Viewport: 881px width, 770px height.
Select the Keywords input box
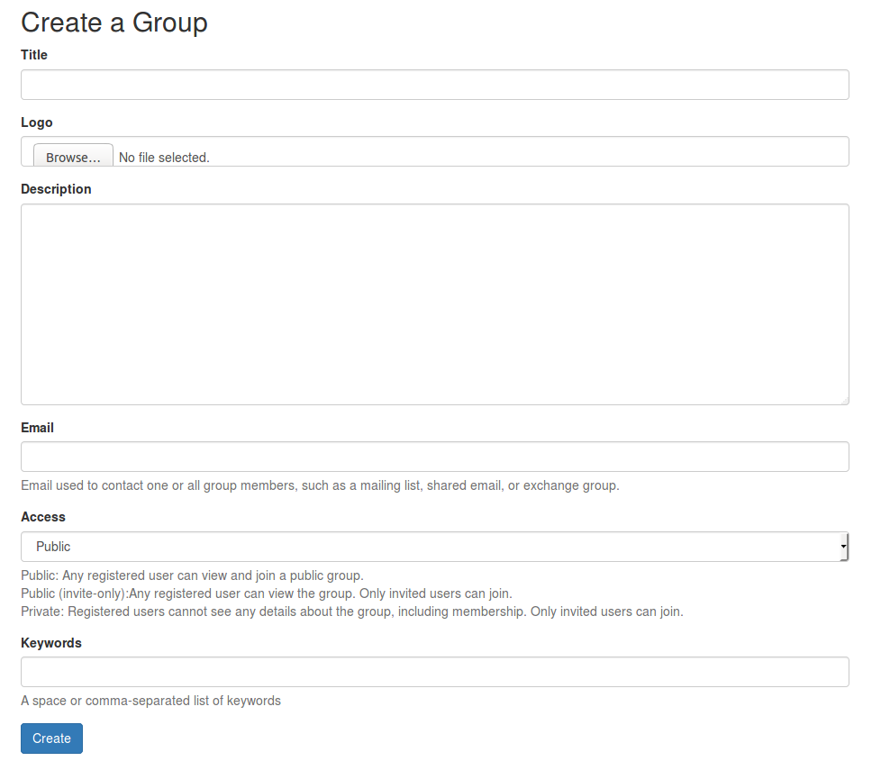click(x=434, y=672)
